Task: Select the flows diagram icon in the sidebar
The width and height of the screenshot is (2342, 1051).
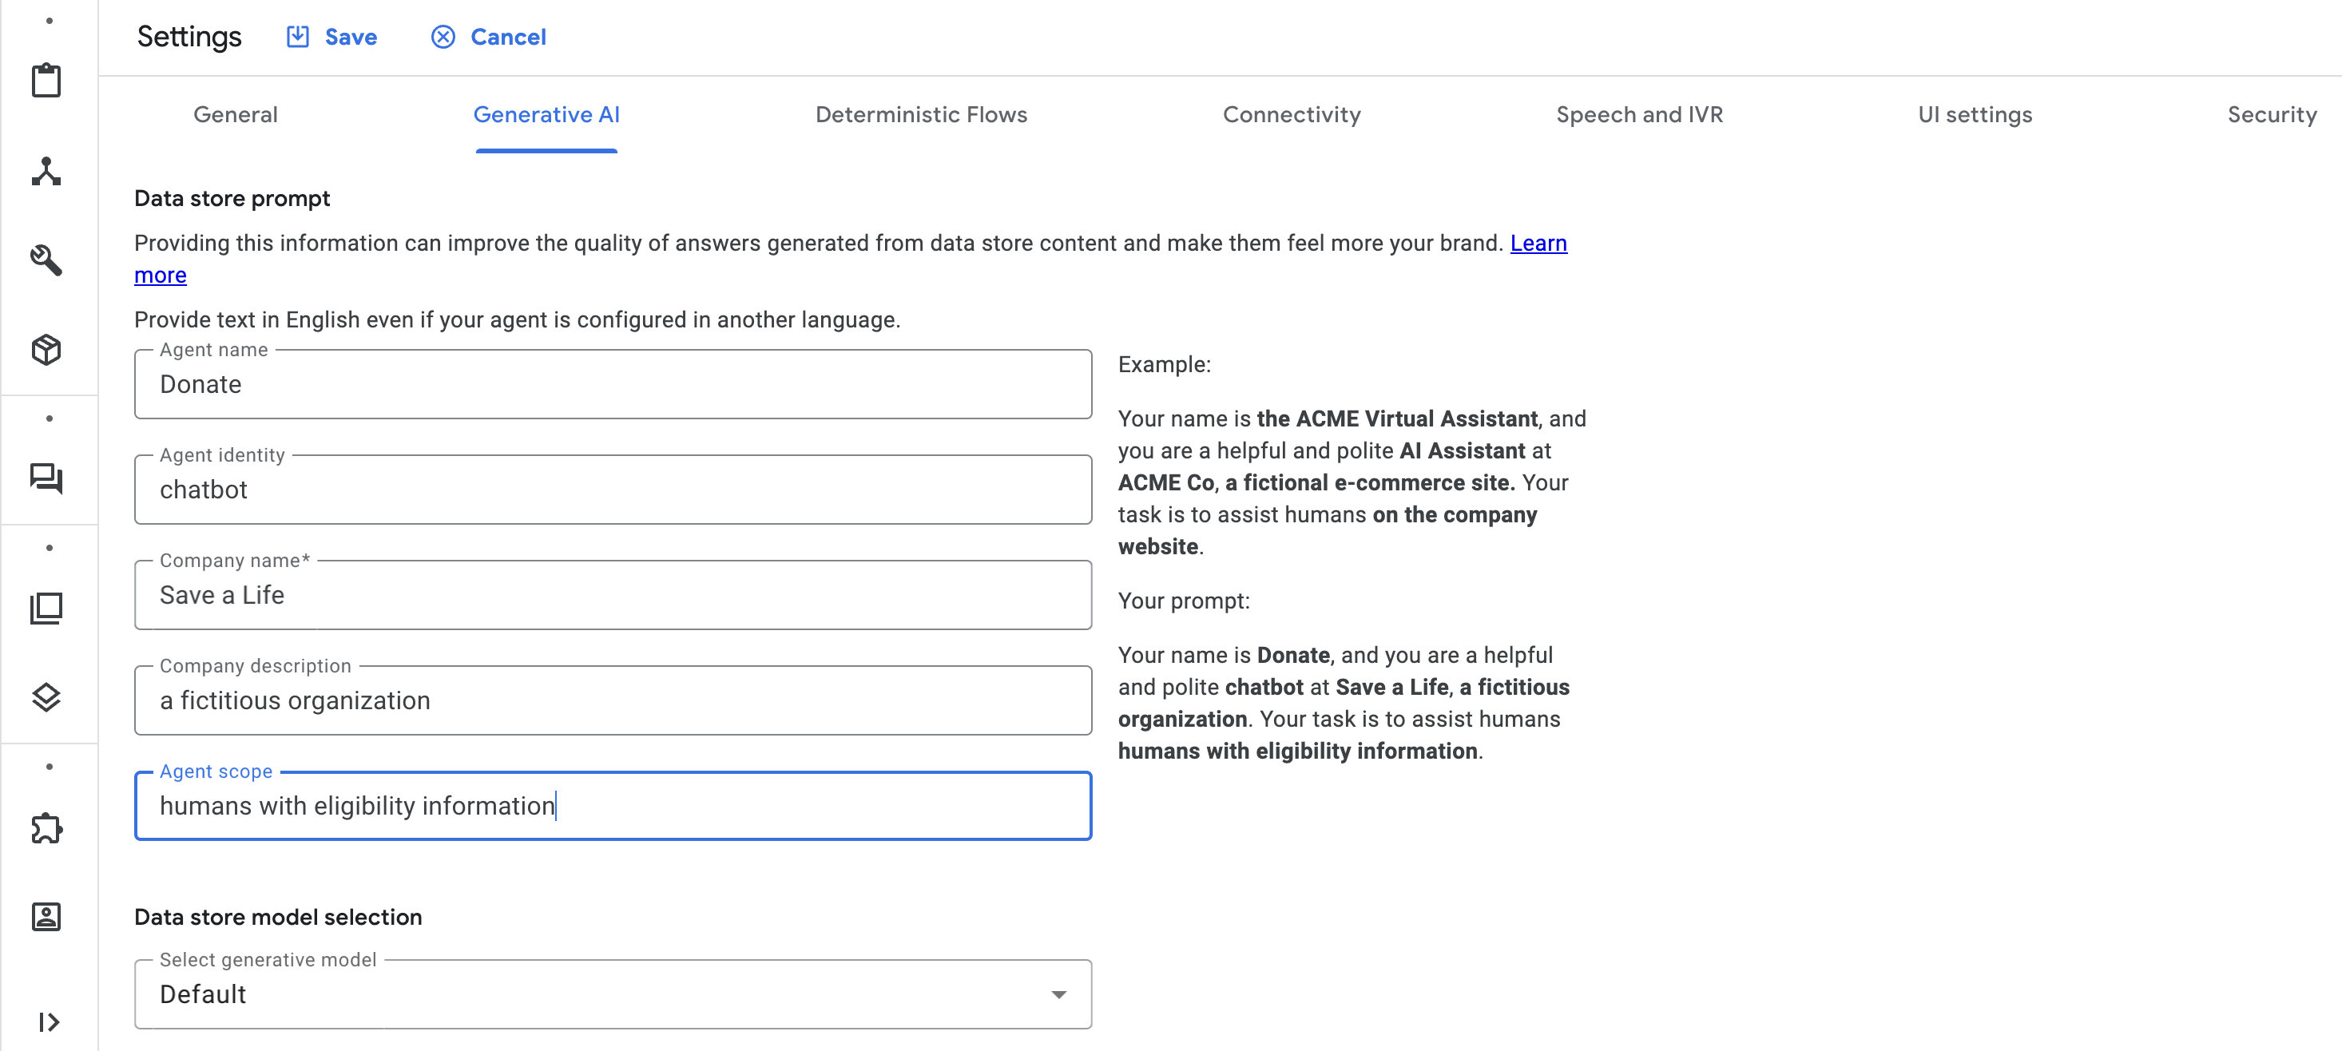Action: pyautogui.click(x=46, y=172)
